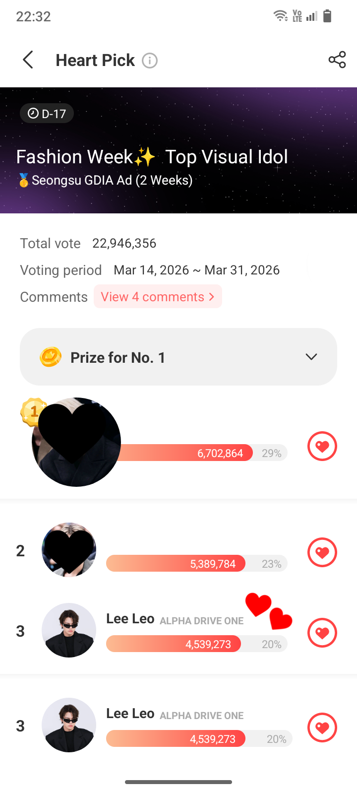Screen dimensions: 357x794
Task: Click the 6,702,864 vote progress bar
Action: [x=198, y=453]
